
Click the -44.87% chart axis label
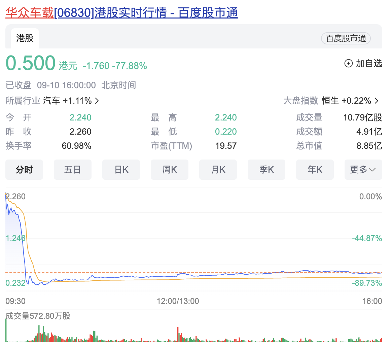[367, 238]
